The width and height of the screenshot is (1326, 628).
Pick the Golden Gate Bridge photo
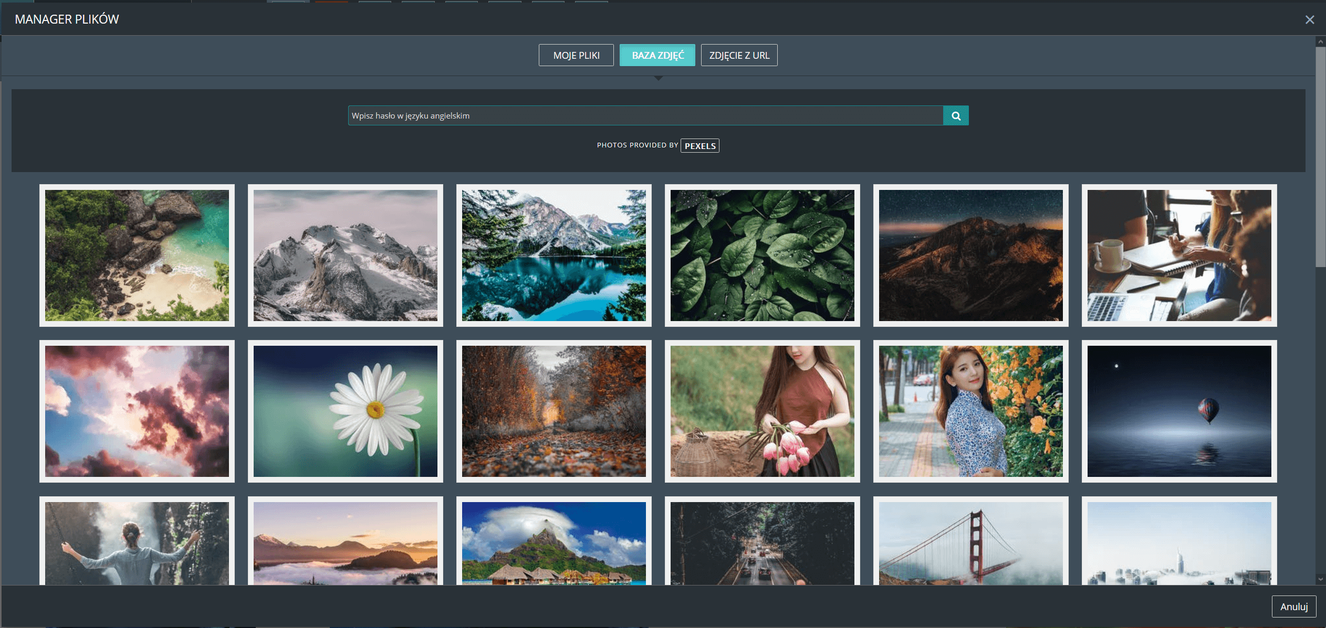(971, 543)
